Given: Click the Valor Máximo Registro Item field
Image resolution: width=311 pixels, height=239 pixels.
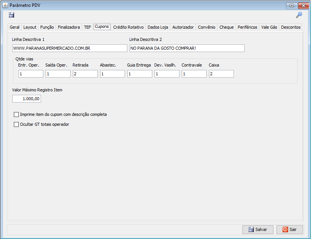Looking at the screenshot, I should 26,99.
